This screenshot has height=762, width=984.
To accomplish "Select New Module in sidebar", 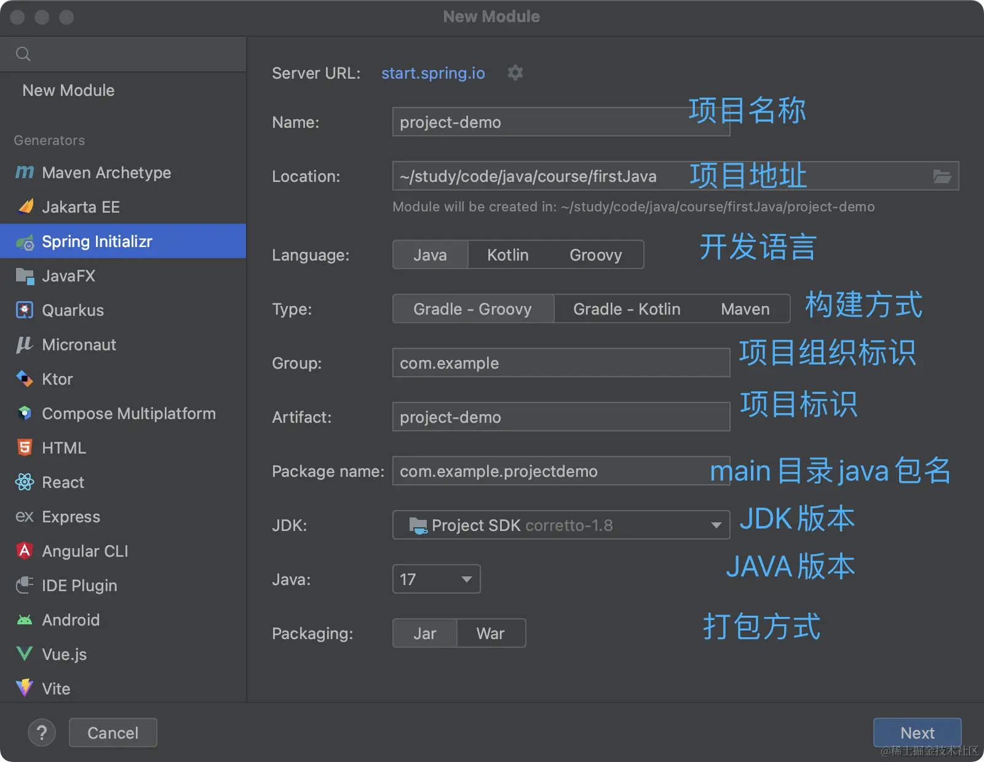I will 123,90.
